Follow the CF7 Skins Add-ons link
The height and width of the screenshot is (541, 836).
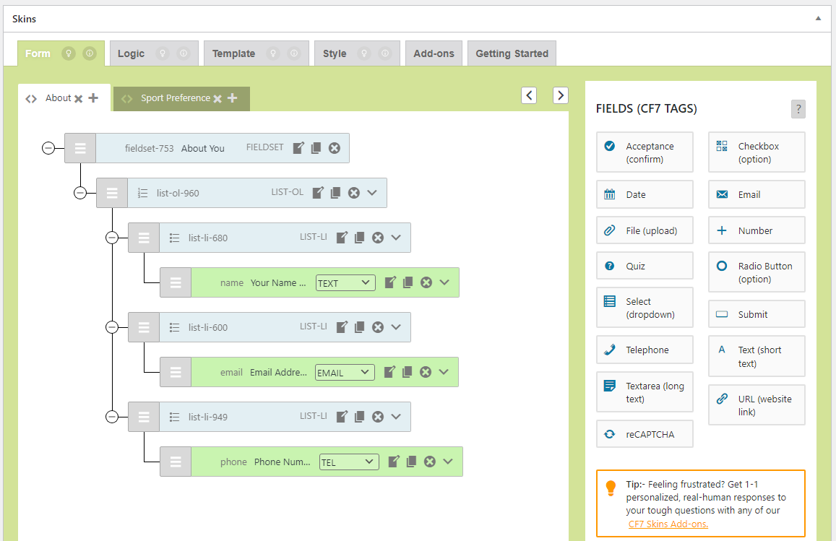point(668,524)
